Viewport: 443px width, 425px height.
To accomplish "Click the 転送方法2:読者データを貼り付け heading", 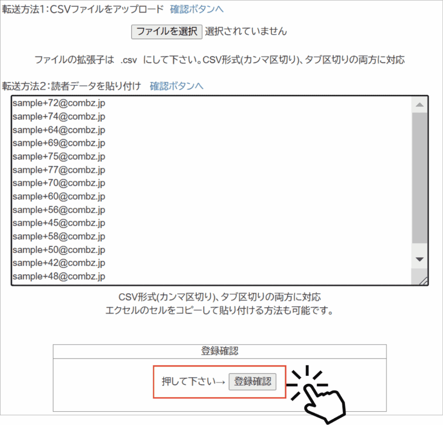I will [71, 86].
